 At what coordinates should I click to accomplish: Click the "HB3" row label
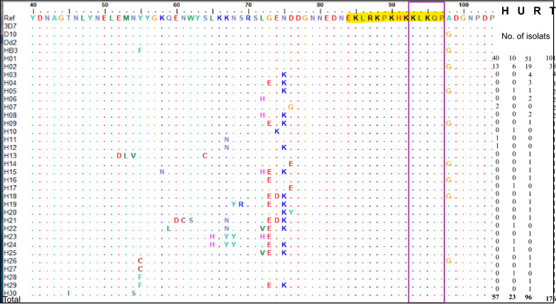[x=11, y=50]
